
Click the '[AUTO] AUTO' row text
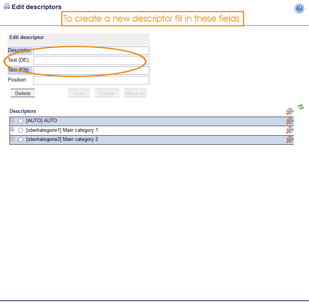(42, 121)
